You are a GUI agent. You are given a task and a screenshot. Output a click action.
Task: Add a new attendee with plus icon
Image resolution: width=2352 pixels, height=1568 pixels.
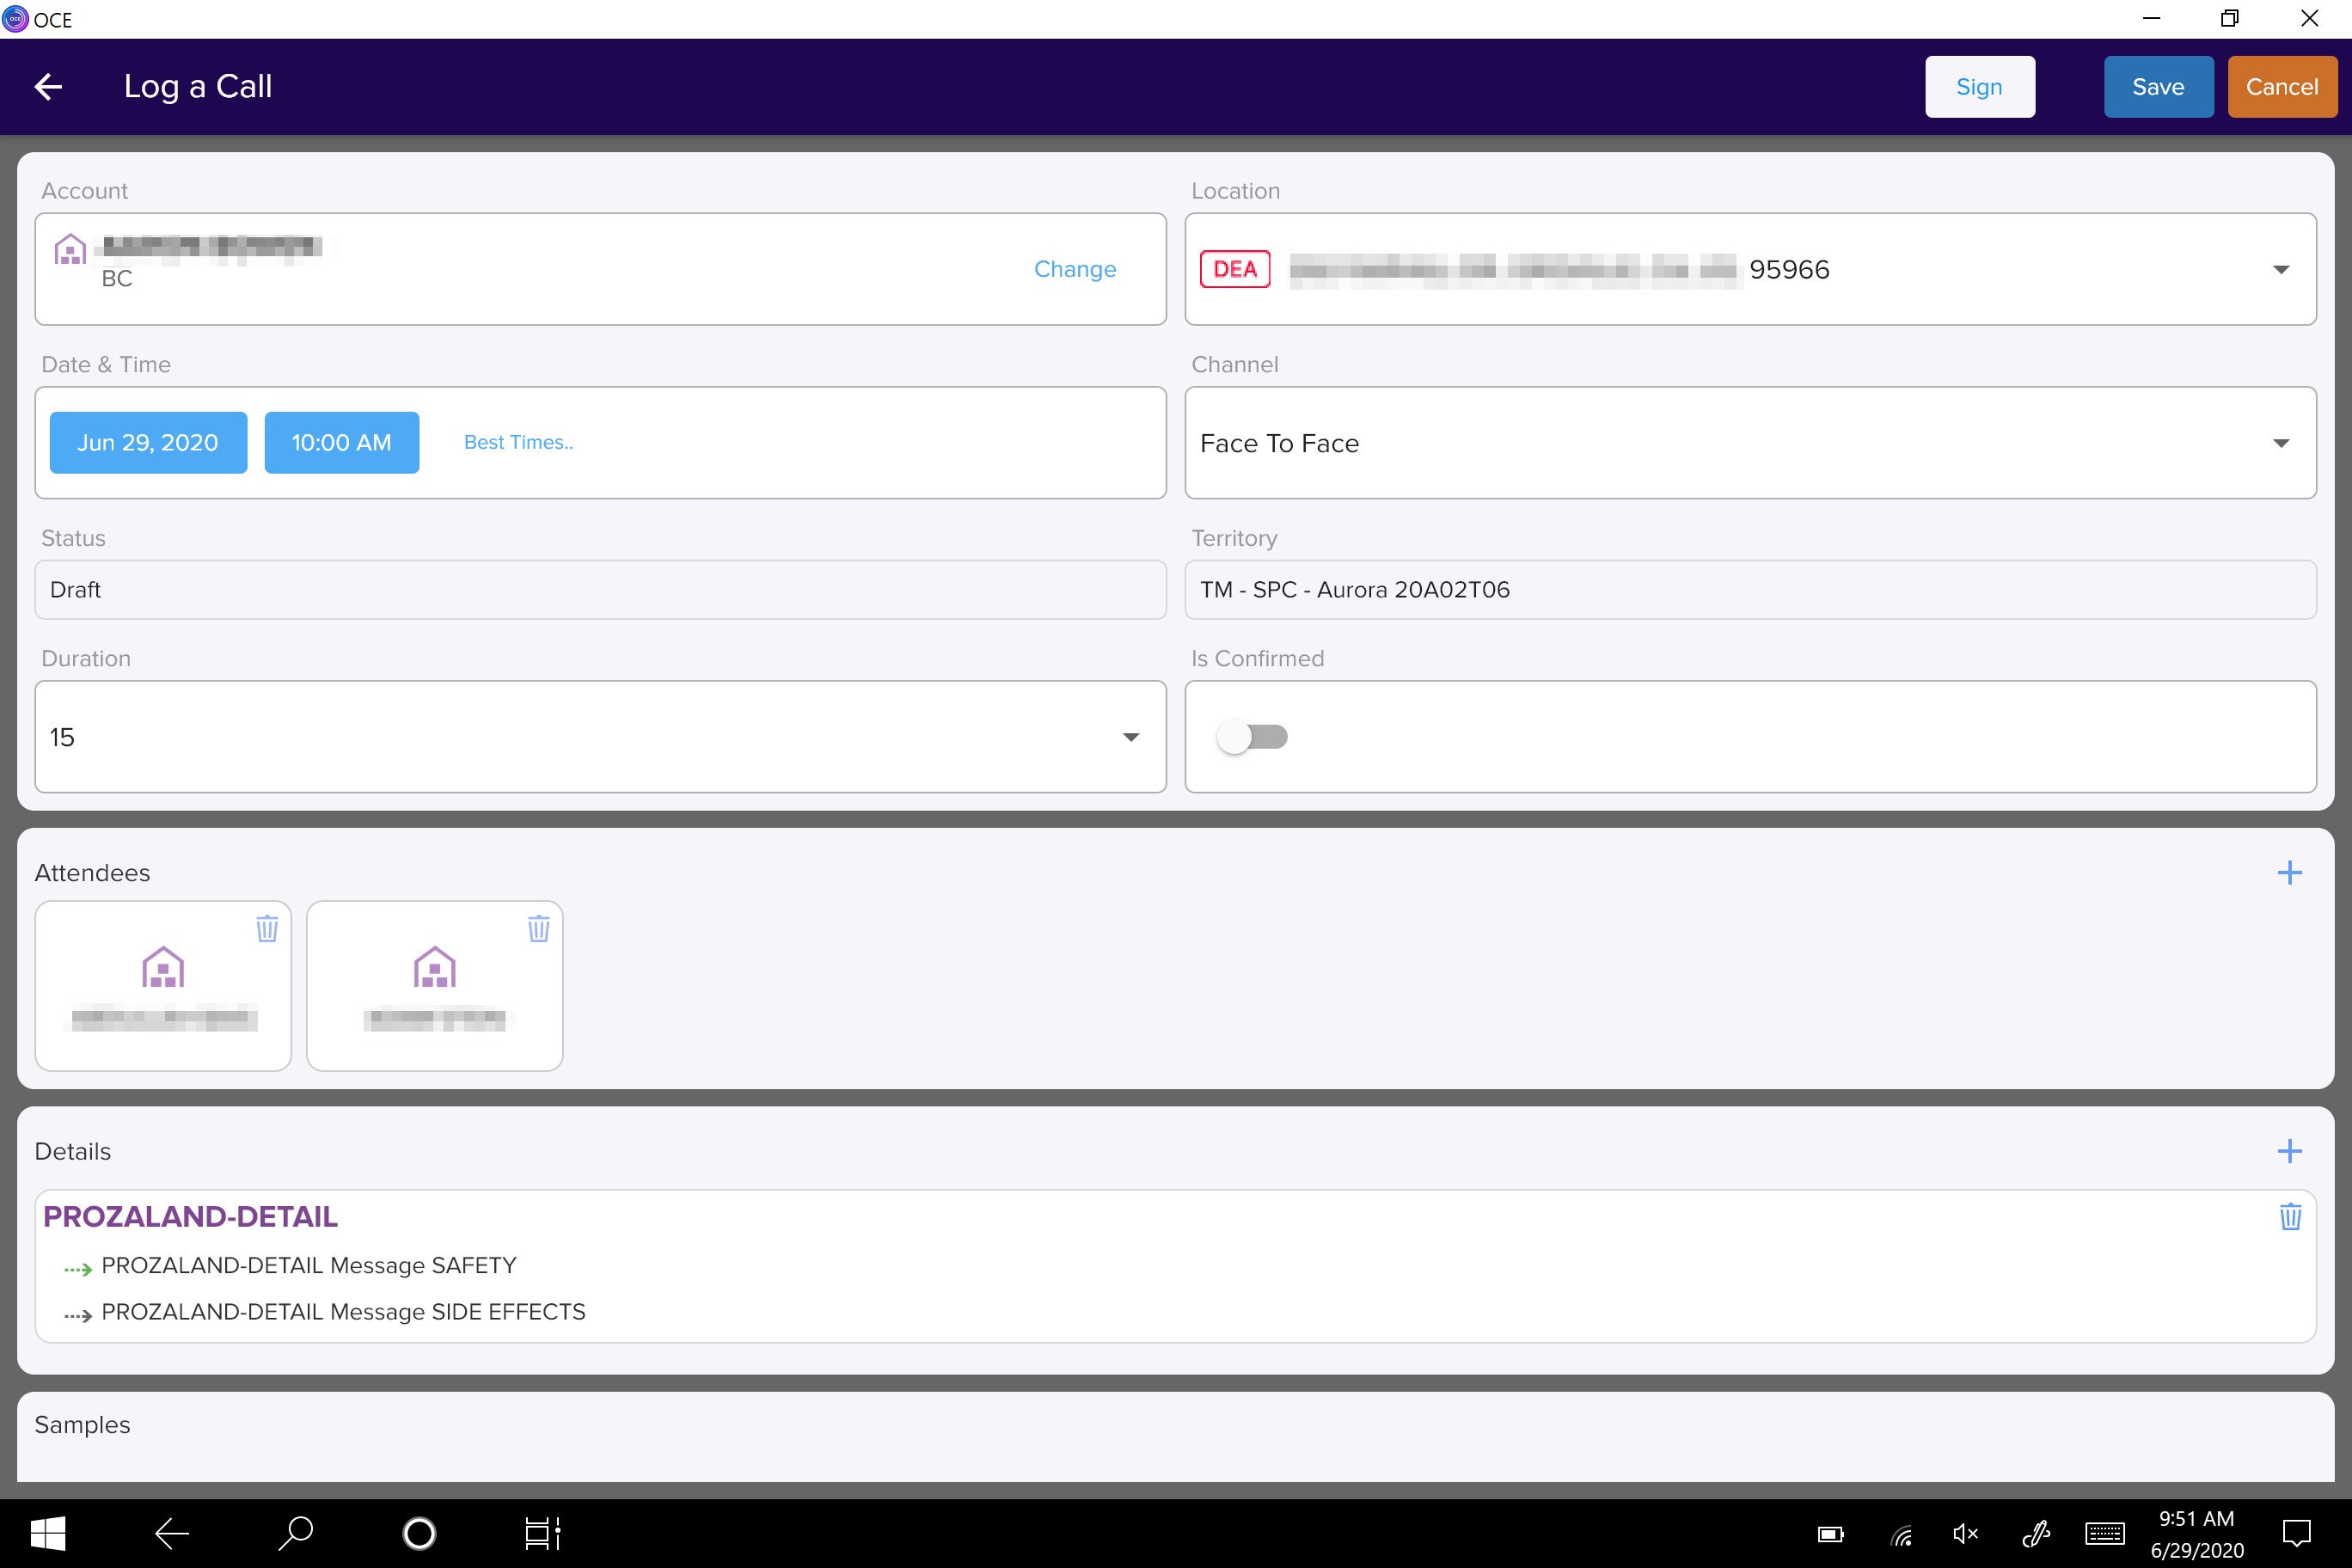coord(2290,872)
